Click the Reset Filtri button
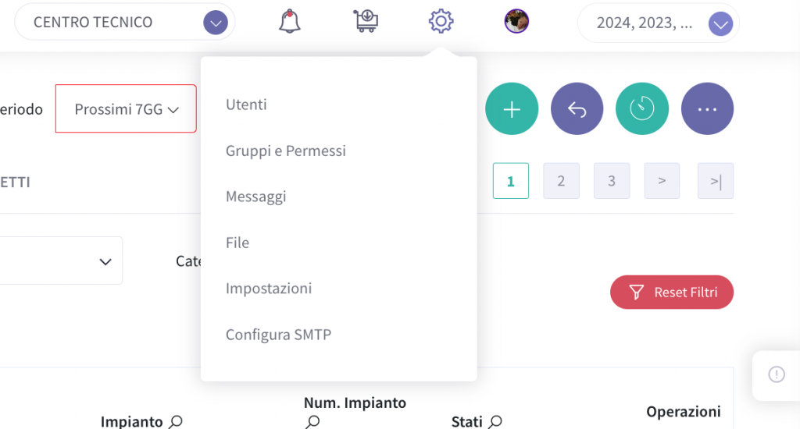This screenshot has height=429, width=800. (x=672, y=292)
